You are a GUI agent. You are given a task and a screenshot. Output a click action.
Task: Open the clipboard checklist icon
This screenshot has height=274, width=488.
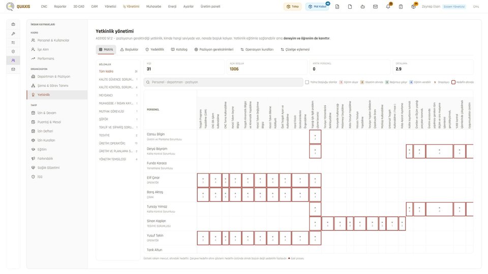[x=401, y=7]
